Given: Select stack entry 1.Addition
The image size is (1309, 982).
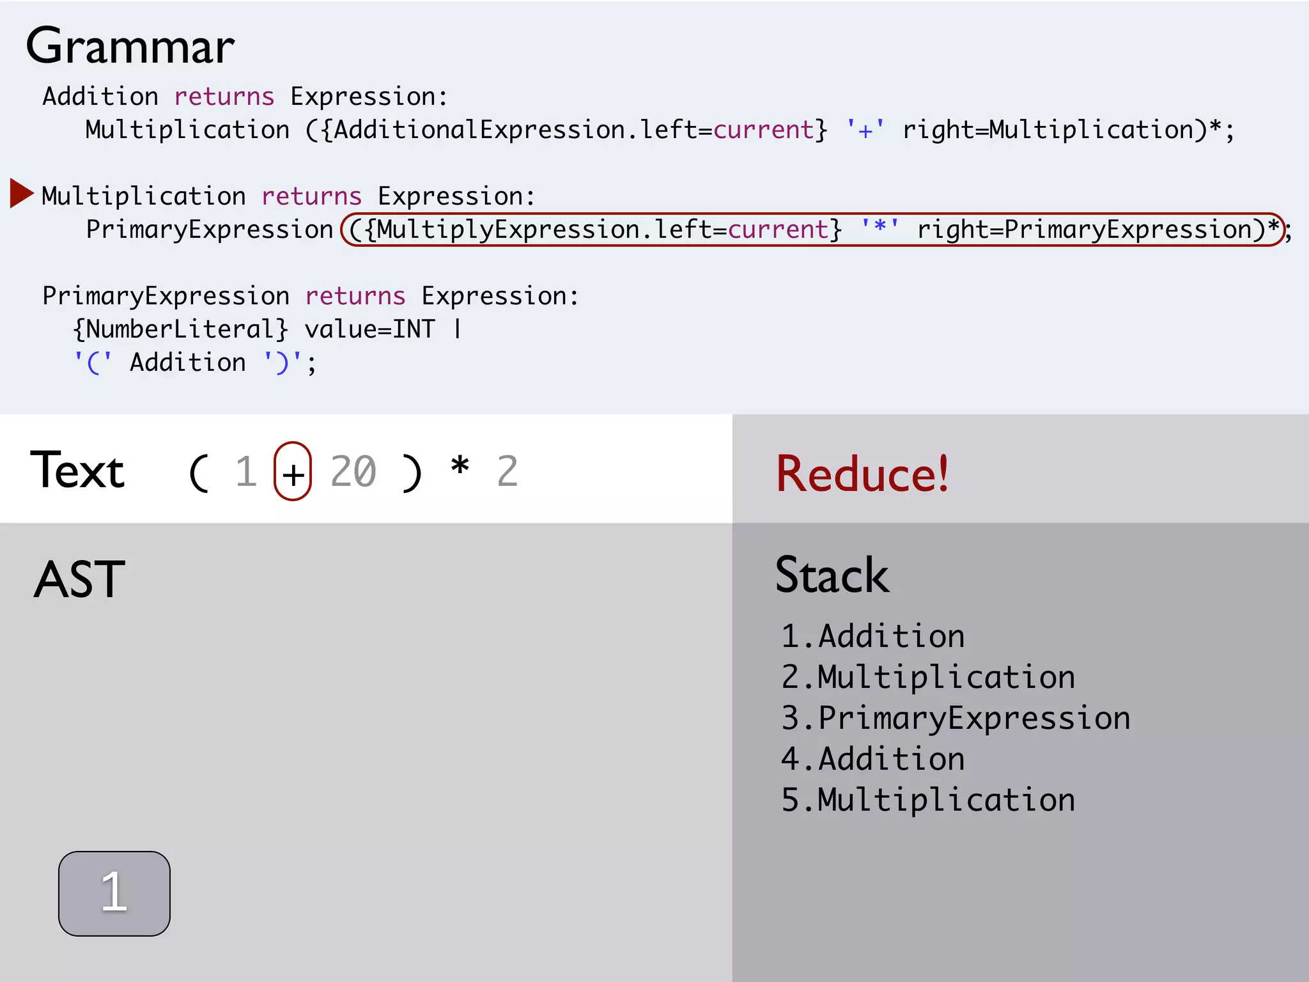Looking at the screenshot, I should pyautogui.click(x=872, y=636).
